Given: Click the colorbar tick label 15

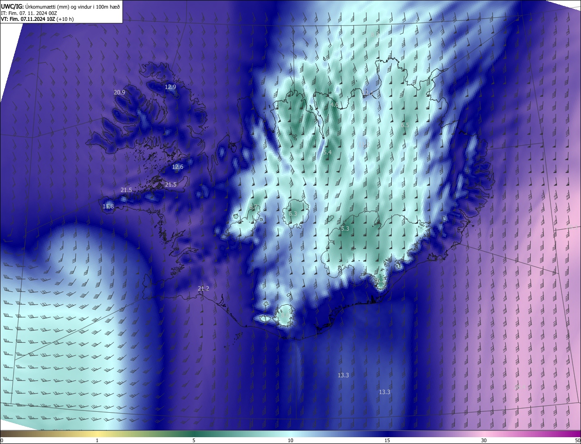Looking at the screenshot, I should coord(387,440).
